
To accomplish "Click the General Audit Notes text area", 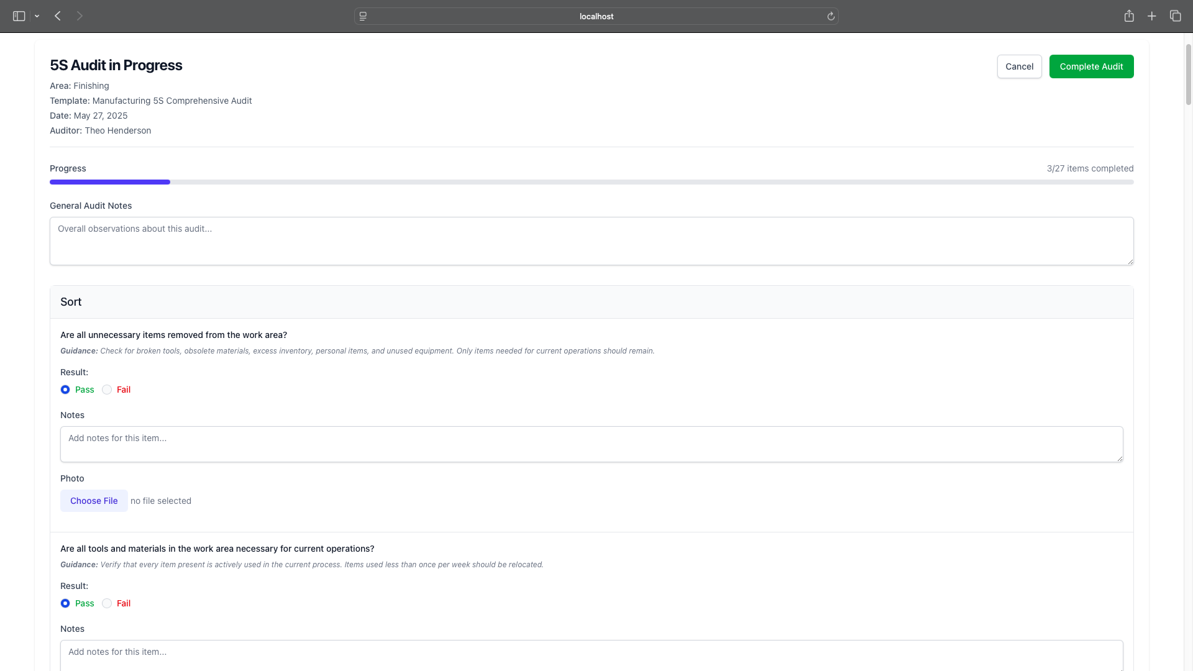I will [x=592, y=241].
